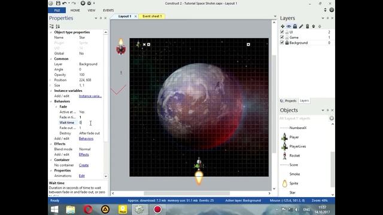
Task: Click the Redo arrow icon
Action: [x=74, y=3]
